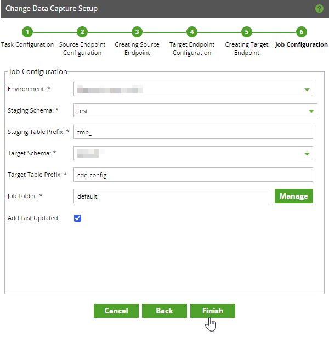
Task: Select the Task Configuration step label
Action: coord(27,44)
